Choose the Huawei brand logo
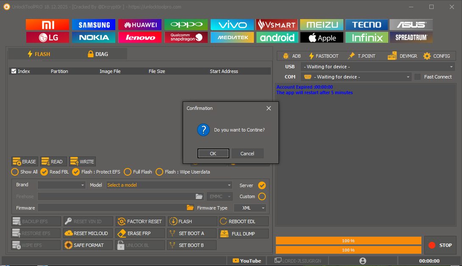The image size is (462, 266). click(140, 25)
